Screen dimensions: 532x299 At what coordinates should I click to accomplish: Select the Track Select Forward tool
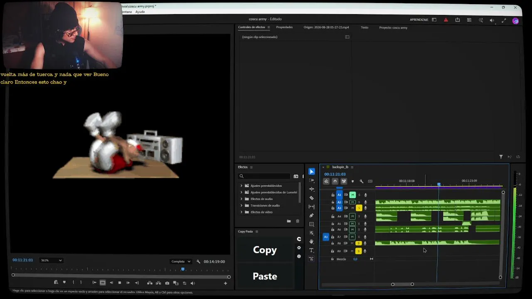[x=312, y=181]
